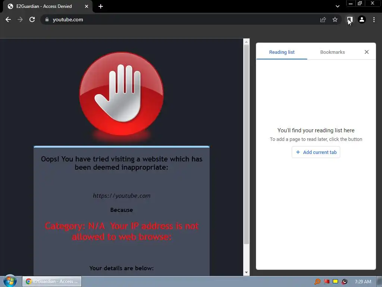Viewport: 382px width, 287px height.
Task: Click Add current tab button
Action: [x=316, y=152]
